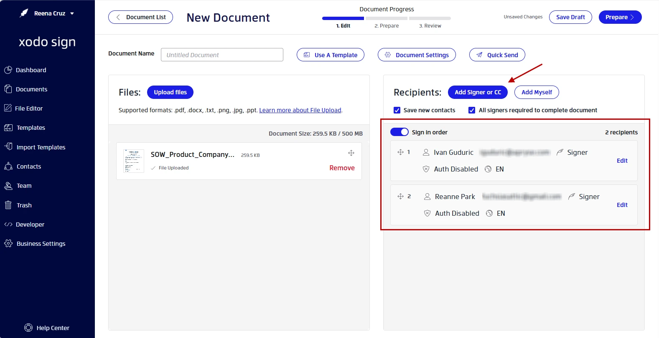This screenshot has width=659, height=338.
Task: Open the Dashboard from the sidebar
Action: 25,70
